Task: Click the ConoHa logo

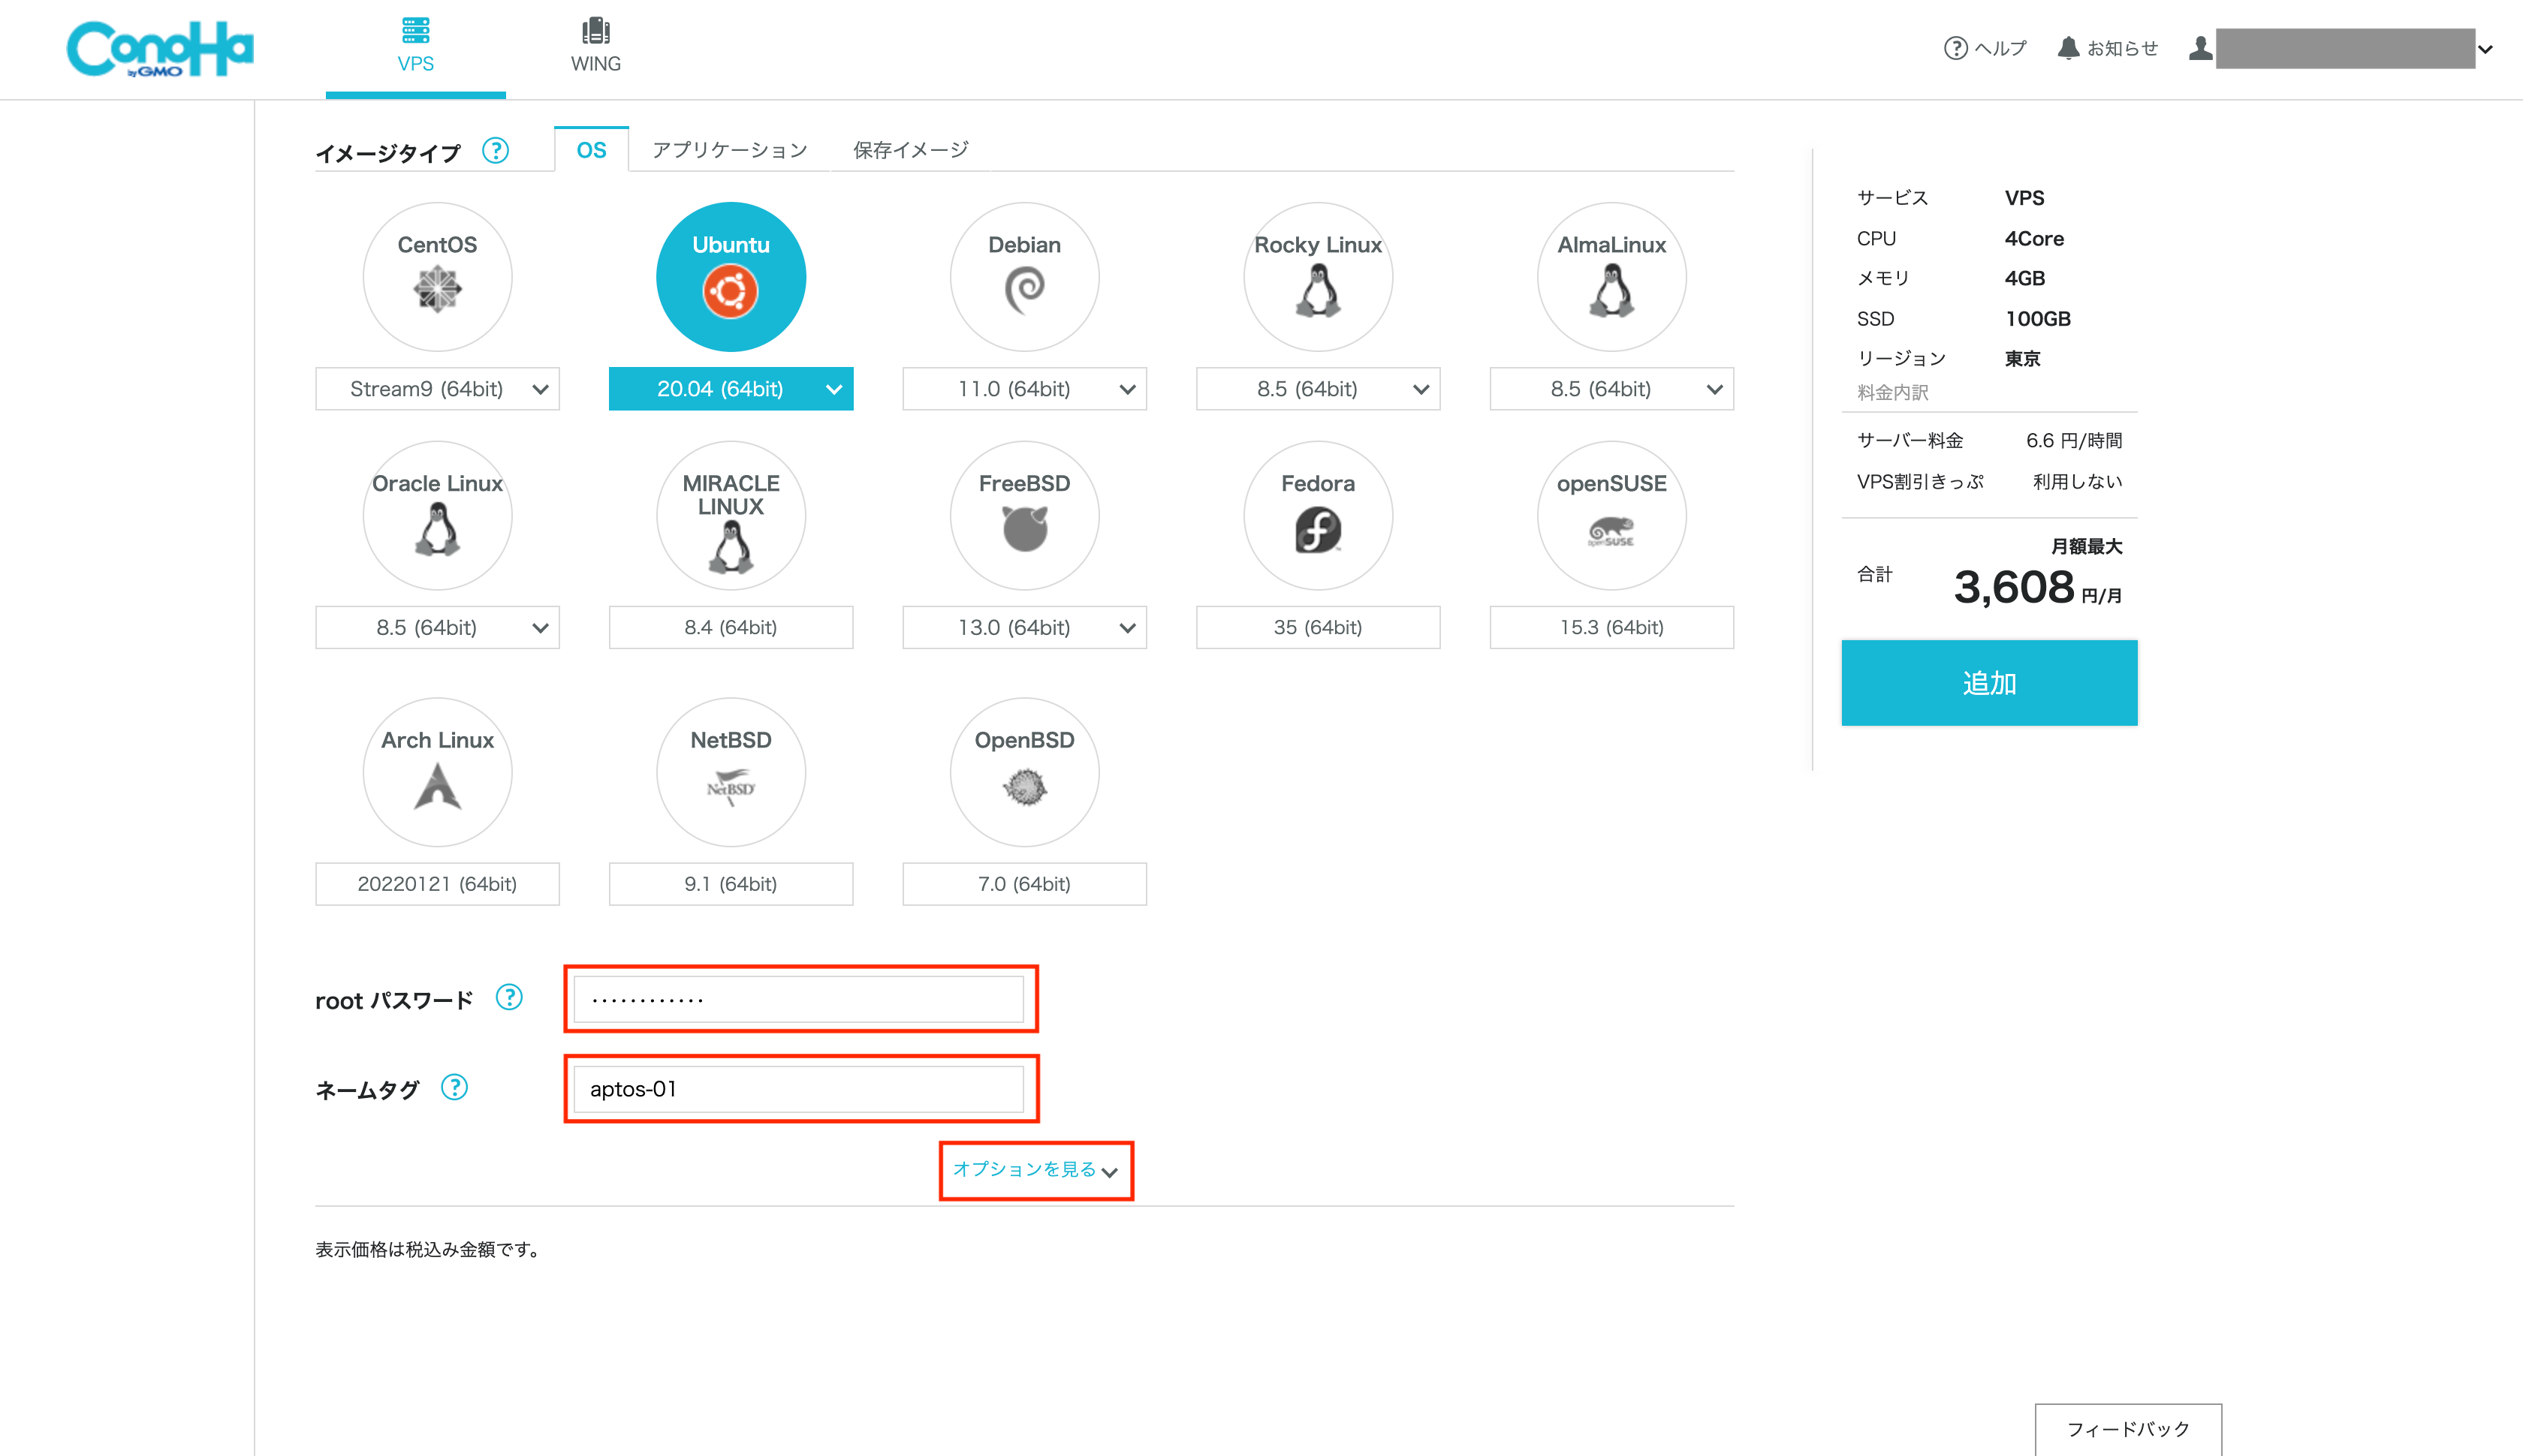Action: coord(160,49)
